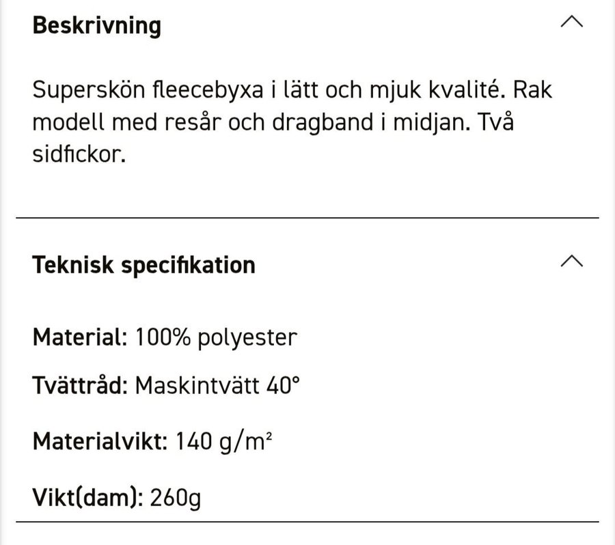Collapse the Teknisk specifikation chevron
The height and width of the screenshot is (545, 615).
click(571, 261)
